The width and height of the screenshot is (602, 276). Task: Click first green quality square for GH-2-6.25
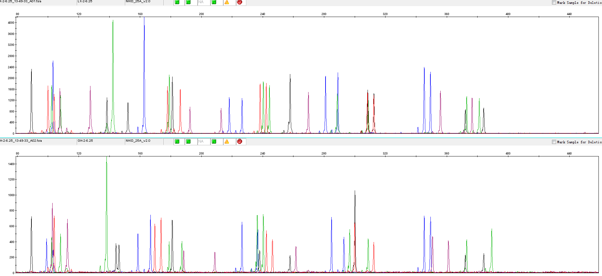pos(177,141)
